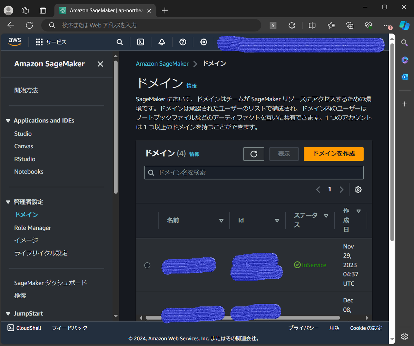Reload the browser page
Image resolution: width=414 pixels, height=346 pixels.
(30, 25)
